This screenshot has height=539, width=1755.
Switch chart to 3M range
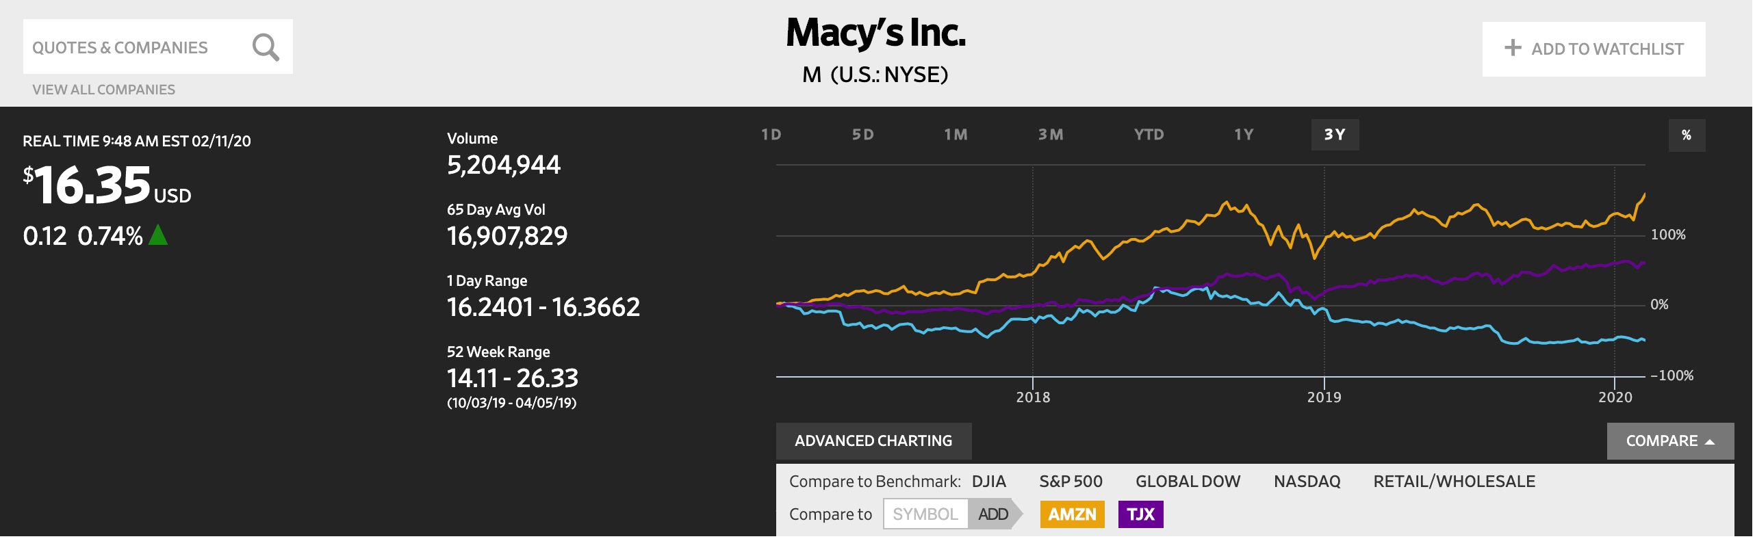click(1051, 135)
